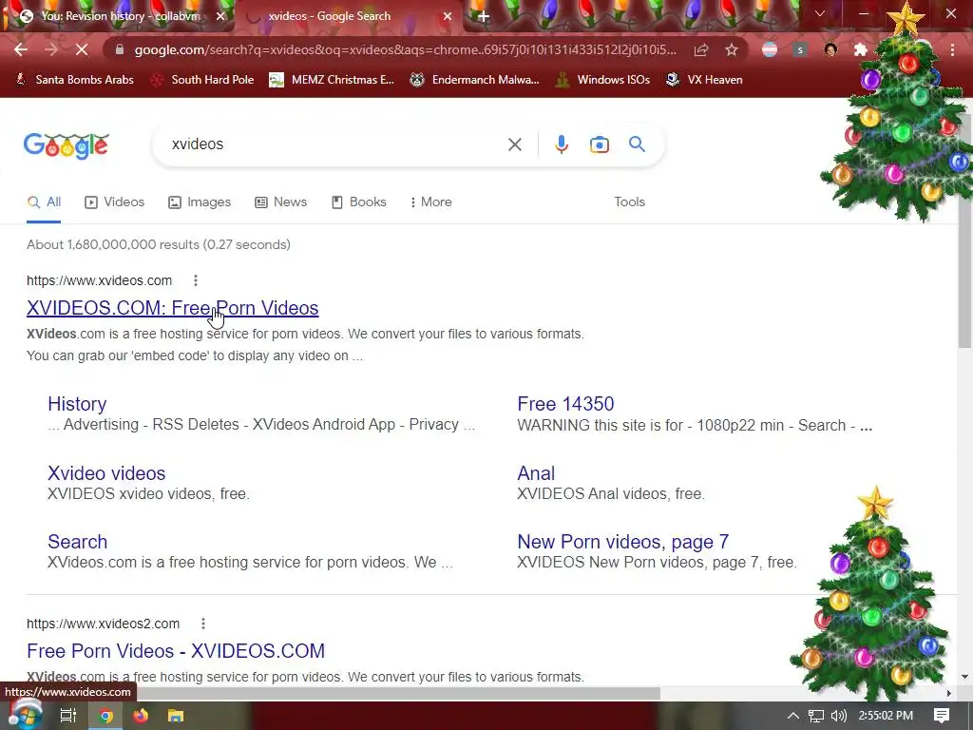Open the Extensions puzzle-piece menu
The image size is (973, 730).
pos(860,49)
